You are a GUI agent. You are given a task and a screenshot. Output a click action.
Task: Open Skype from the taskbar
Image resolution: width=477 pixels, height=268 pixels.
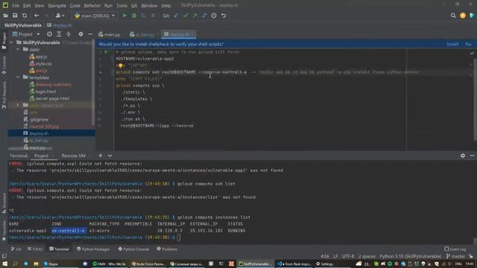point(51,264)
